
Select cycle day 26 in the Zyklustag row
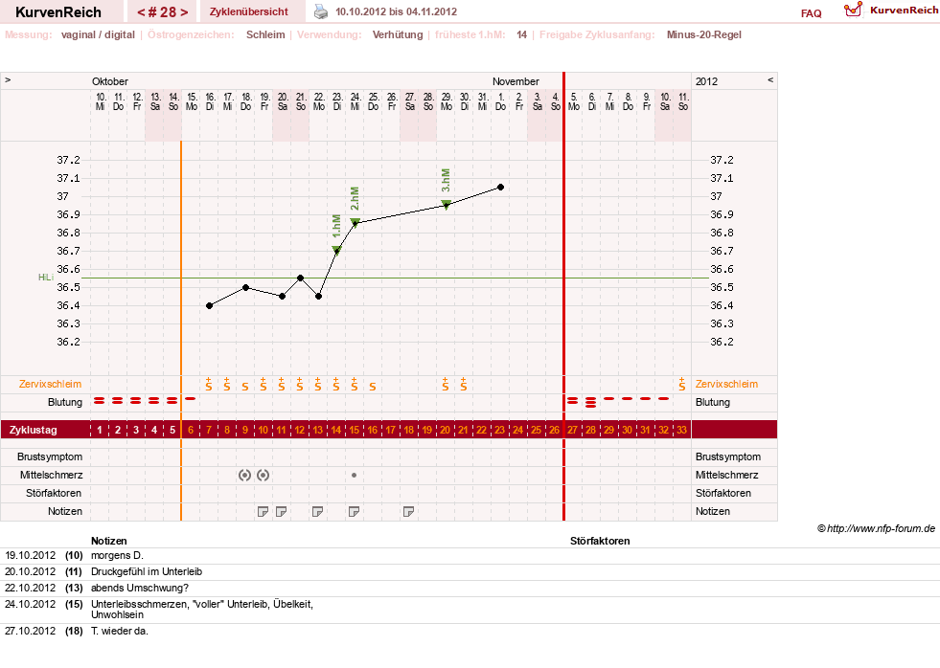click(x=554, y=430)
